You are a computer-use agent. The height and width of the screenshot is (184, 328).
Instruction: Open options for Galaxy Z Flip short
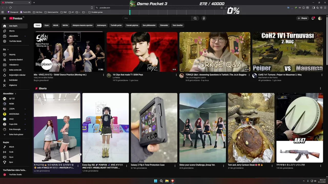[175, 166]
